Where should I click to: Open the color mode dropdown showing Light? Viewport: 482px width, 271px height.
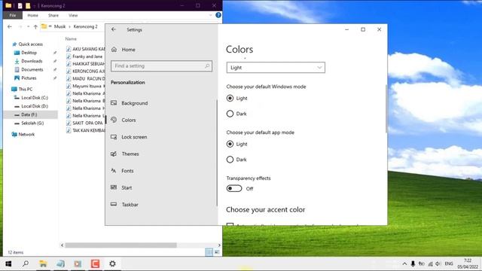click(x=276, y=68)
